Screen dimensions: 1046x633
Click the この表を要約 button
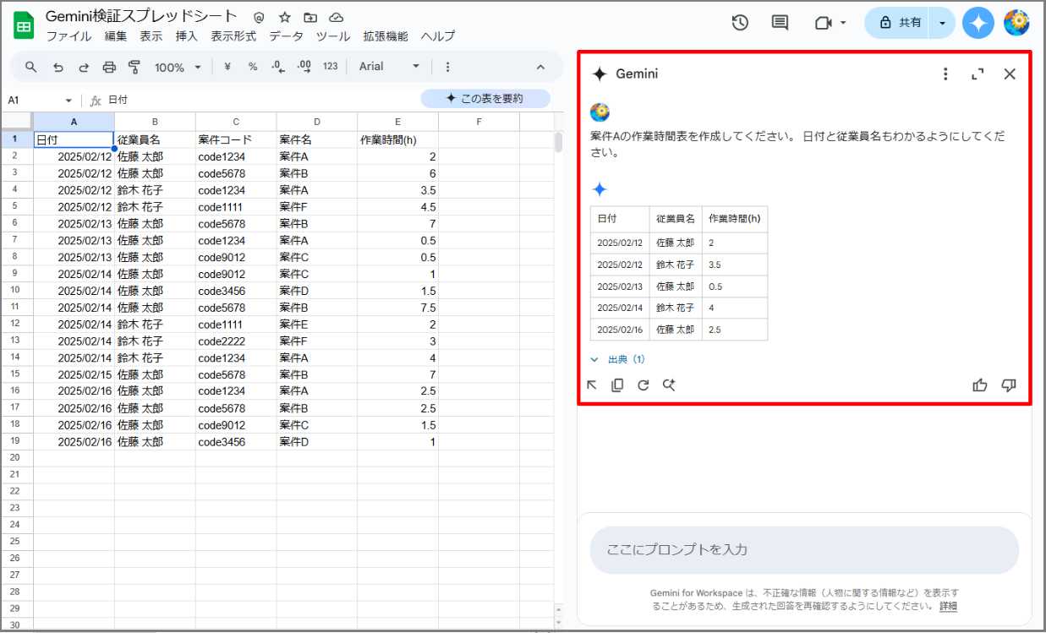click(485, 99)
